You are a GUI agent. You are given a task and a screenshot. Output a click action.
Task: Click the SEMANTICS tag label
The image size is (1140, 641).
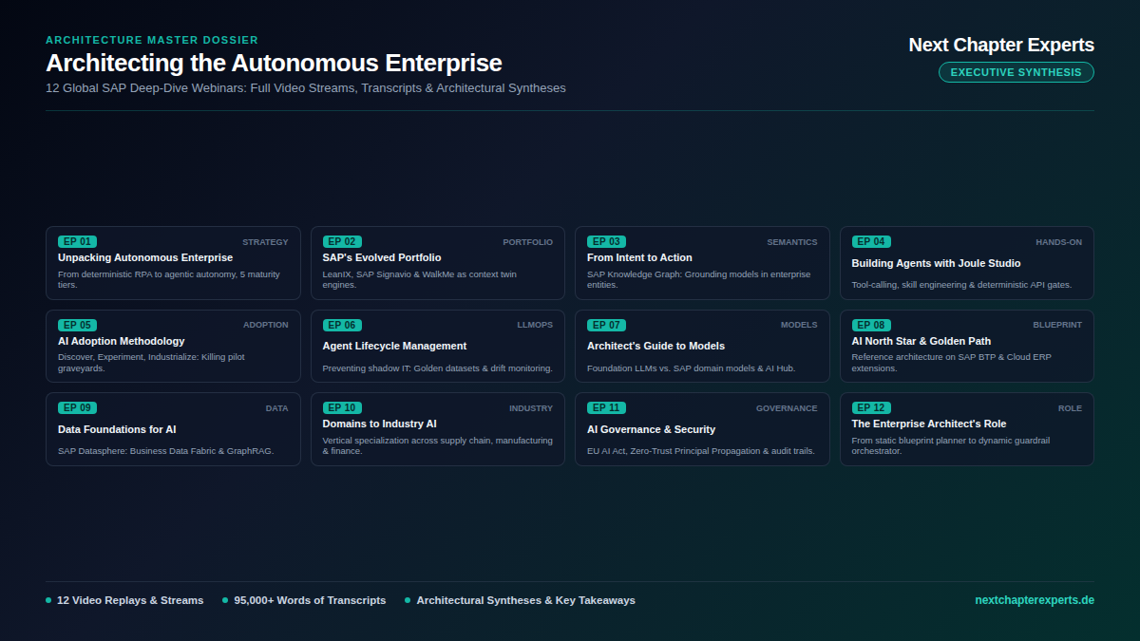pos(792,242)
